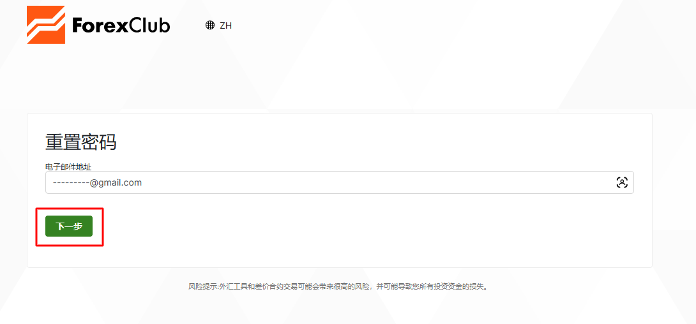Open the ZH language selector
This screenshot has height=324, width=696.
219,26
